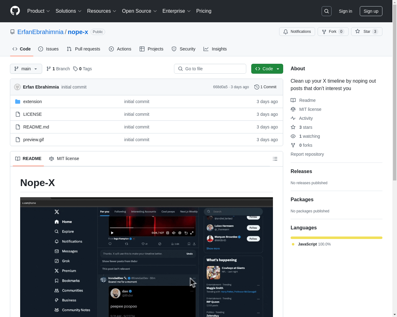Open Readme book icon in About
Image resolution: width=397 pixels, height=317 pixels.
pos(293,100)
